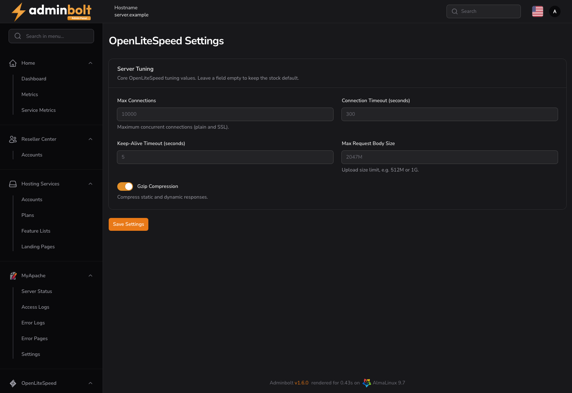Click the magnifier icon in menu search
Screen dimensions: 572x393
click(x=18, y=36)
